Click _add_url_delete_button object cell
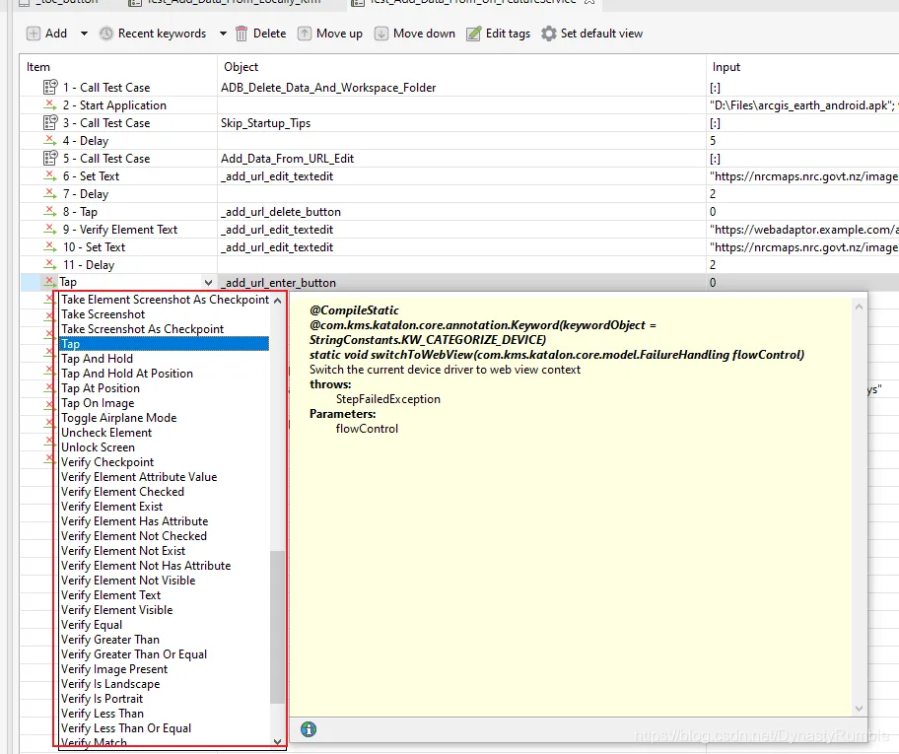Viewport: 899px width, 754px height. pyautogui.click(x=461, y=212)
